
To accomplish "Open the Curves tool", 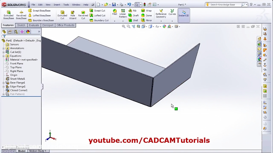I will pyautogui.click(x=172, y=12).
